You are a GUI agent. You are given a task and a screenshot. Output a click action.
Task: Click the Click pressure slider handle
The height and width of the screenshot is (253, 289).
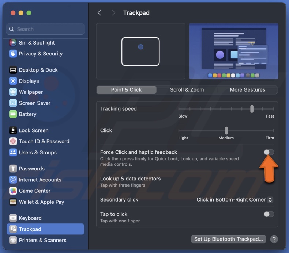click(x=226, y=130)
